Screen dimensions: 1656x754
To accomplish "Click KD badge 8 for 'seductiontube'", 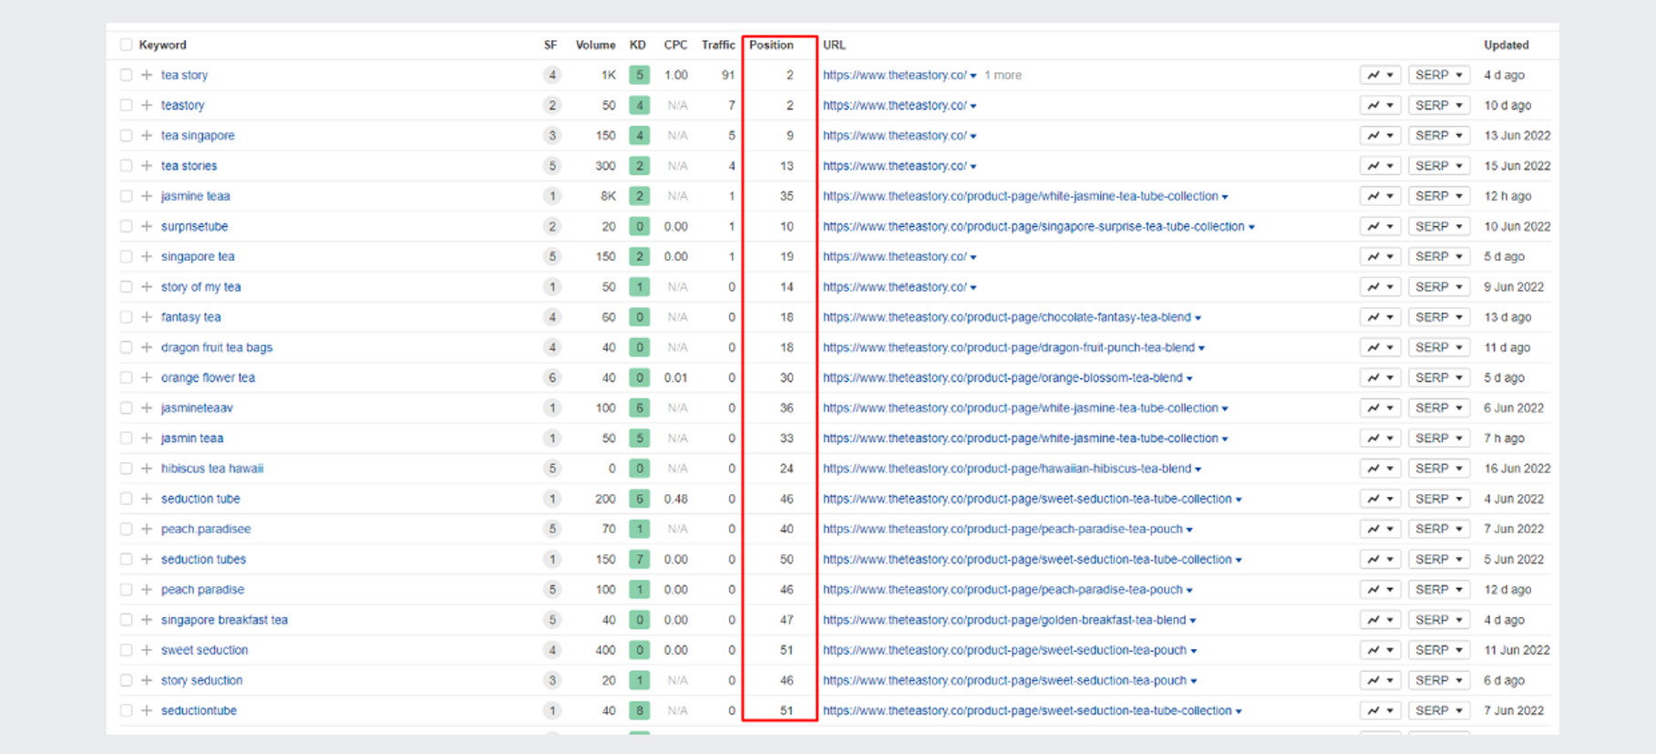I will point(639,710).
